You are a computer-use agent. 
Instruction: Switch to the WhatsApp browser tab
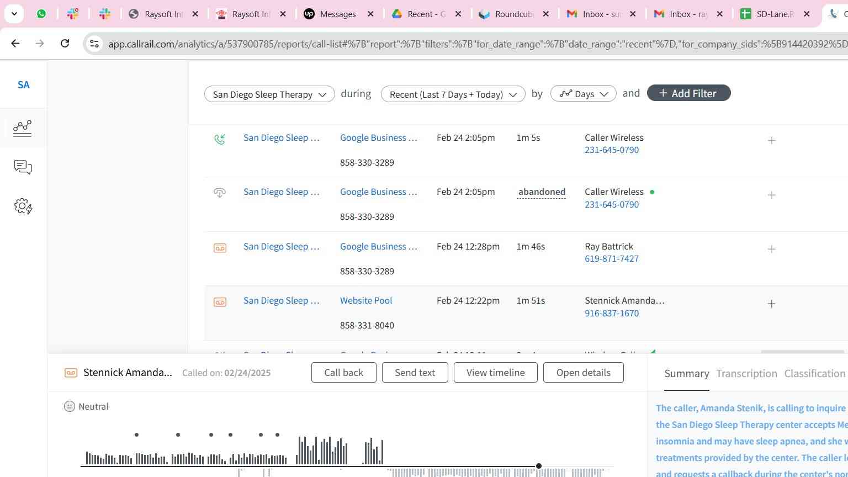tap(41, 14)
